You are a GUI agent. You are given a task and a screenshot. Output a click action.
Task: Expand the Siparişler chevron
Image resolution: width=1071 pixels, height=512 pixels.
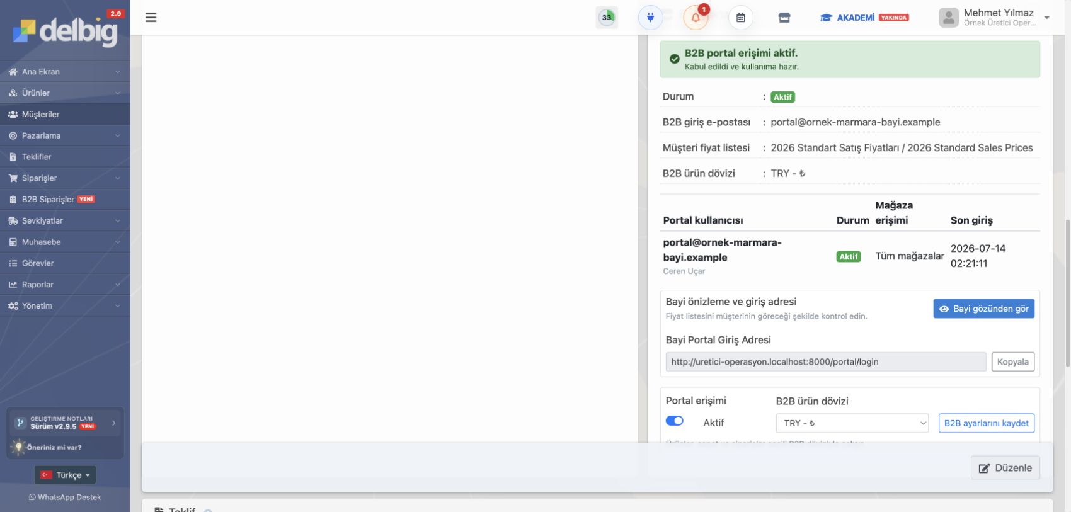[117, 178]
